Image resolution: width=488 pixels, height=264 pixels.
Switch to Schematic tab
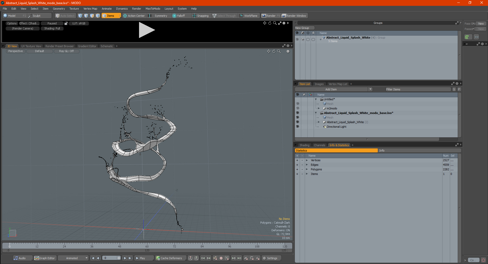coord(107,46)
